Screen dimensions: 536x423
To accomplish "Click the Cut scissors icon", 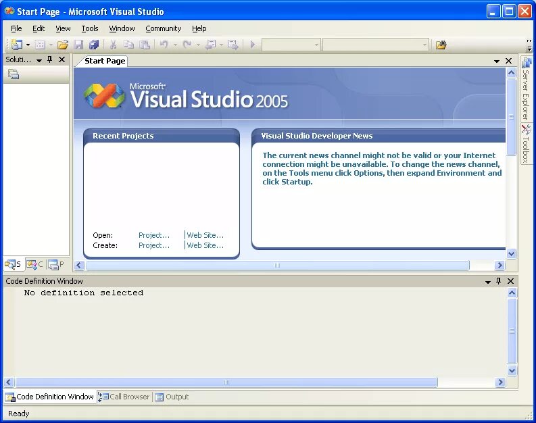I will coord(113,45).
